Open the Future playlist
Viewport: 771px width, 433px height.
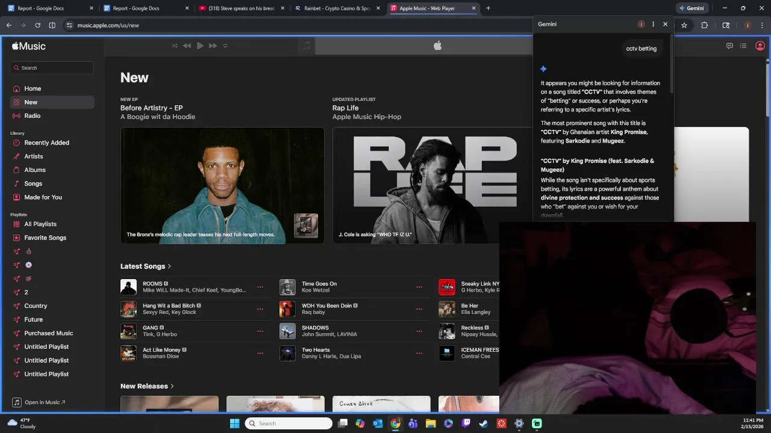point(52,319)
